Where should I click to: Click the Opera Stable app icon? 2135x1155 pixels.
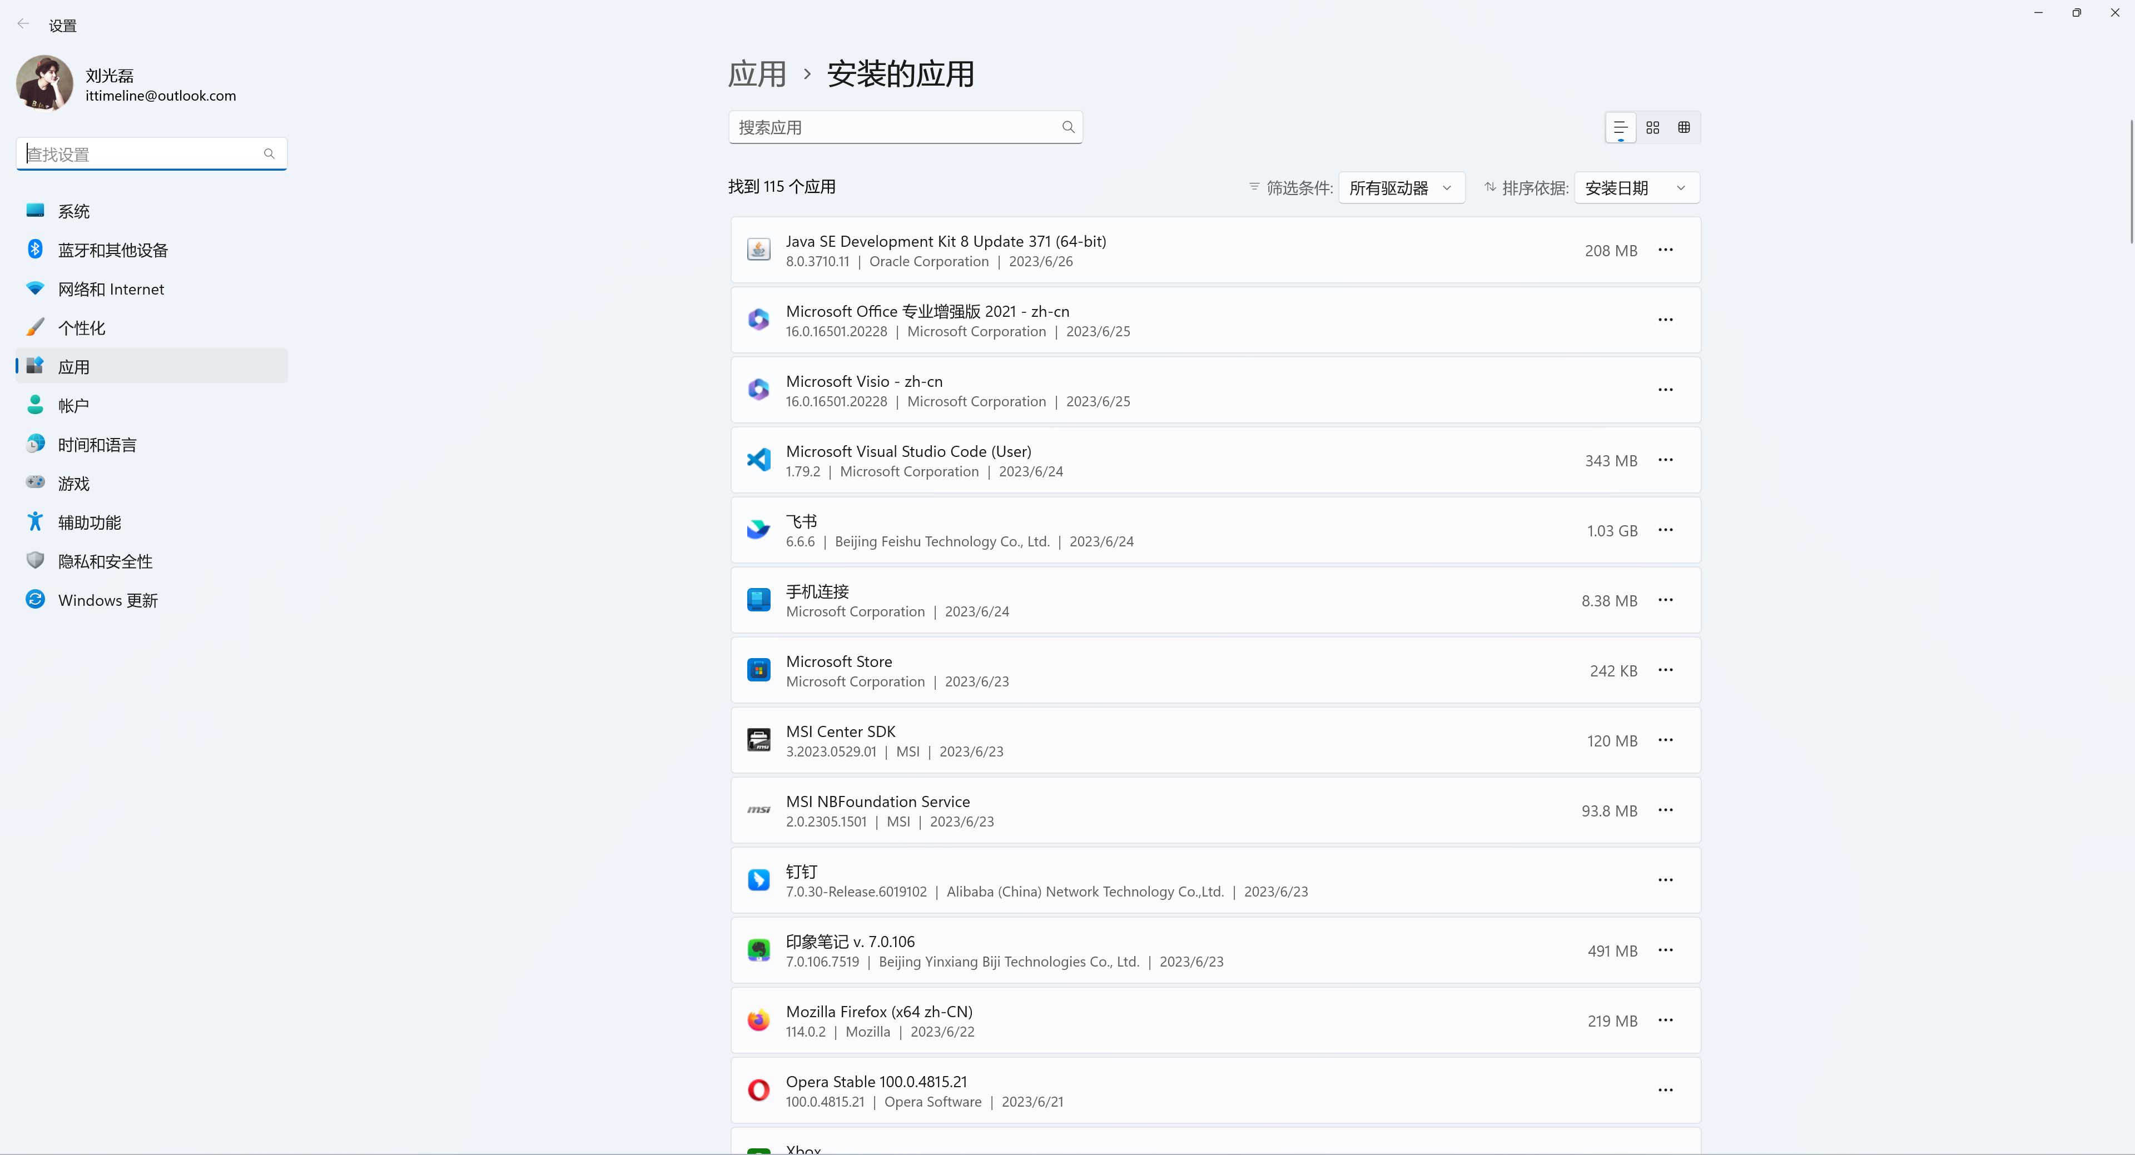[758, 1089]
